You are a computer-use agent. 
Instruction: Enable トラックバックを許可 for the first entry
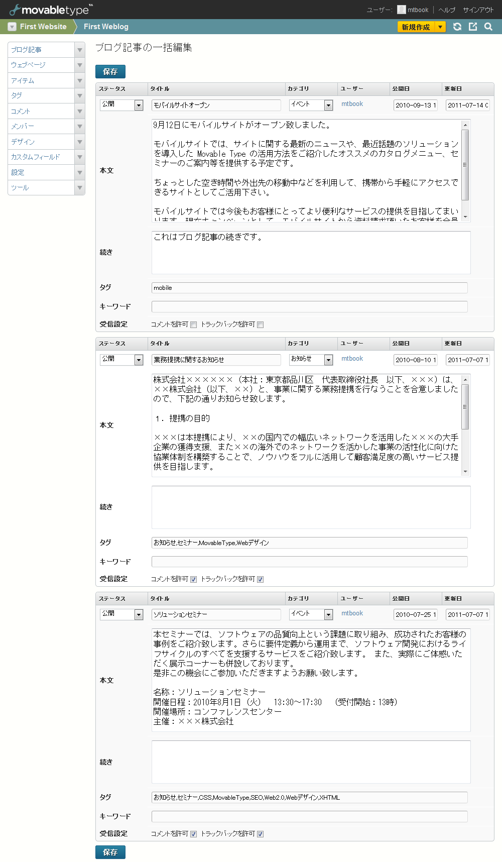[x=260, y=325]
